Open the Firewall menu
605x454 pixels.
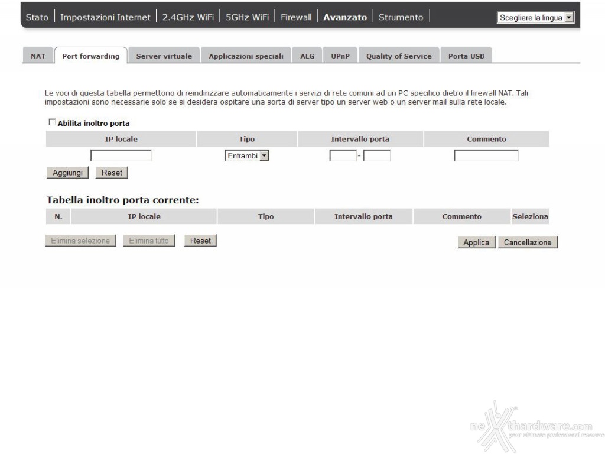[296, 17]
